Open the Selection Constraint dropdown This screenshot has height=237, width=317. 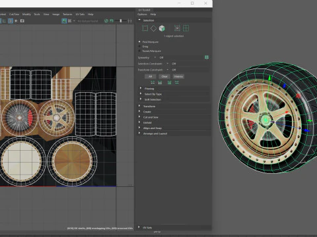168,64
